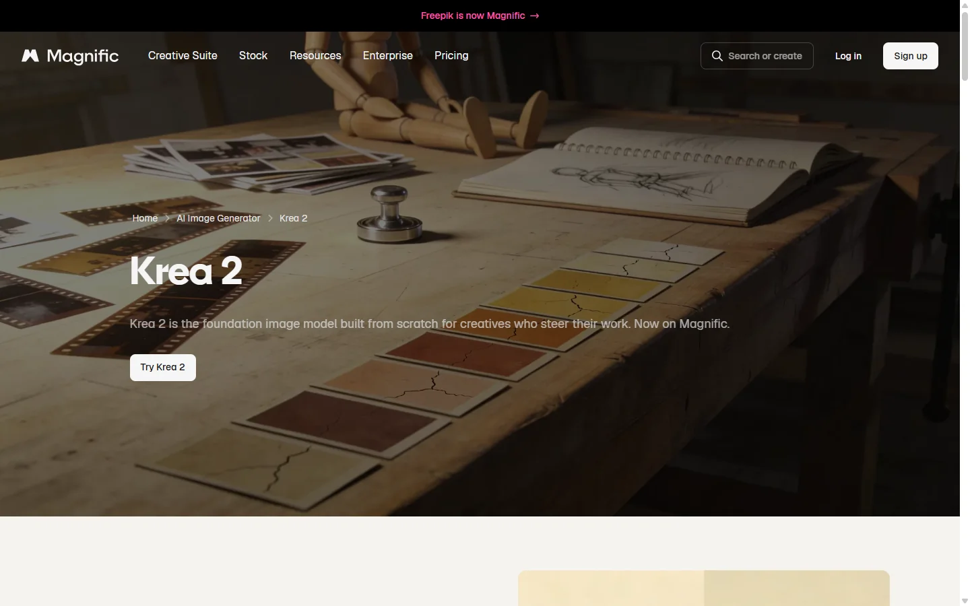Open AI Image Generator breadcrumb link

tap(218, 218)
